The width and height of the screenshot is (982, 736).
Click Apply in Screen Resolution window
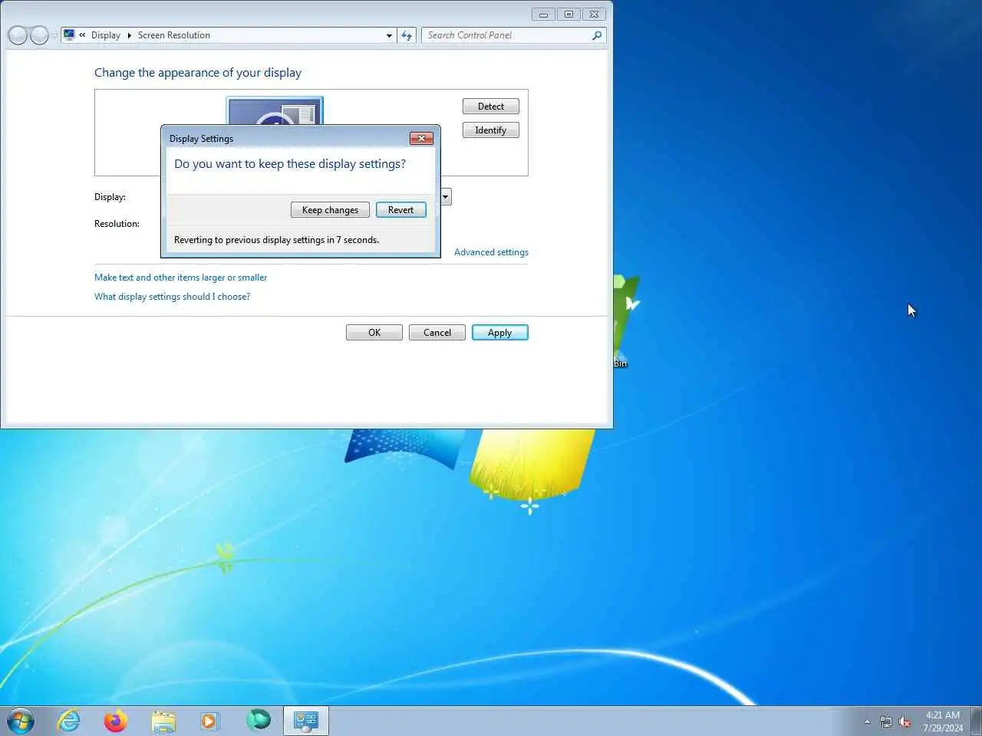point(500,333)
